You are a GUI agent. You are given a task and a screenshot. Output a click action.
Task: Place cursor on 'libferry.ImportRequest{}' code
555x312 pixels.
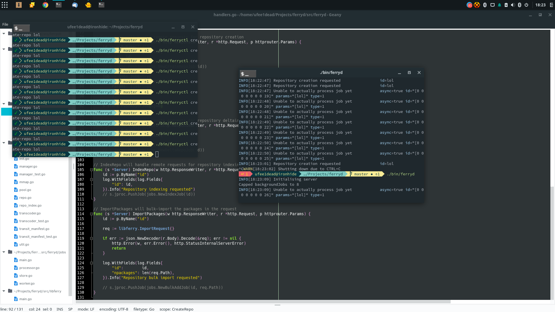click(x=147, y=229)
